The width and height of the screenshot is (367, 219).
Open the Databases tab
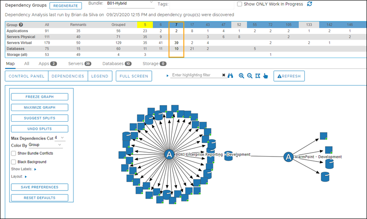coord(117,64)
